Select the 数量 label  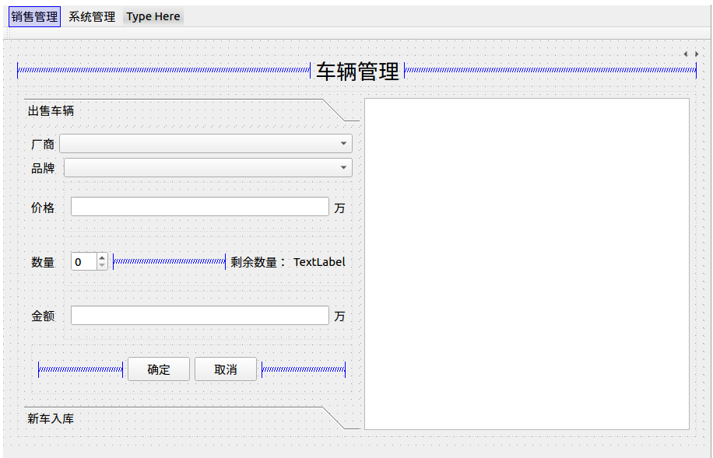pos(43,262)
